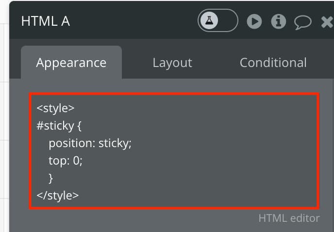This screenshot has width=334, height=232.
Task: Open the comment speech bubble icon
Action: 303,22
